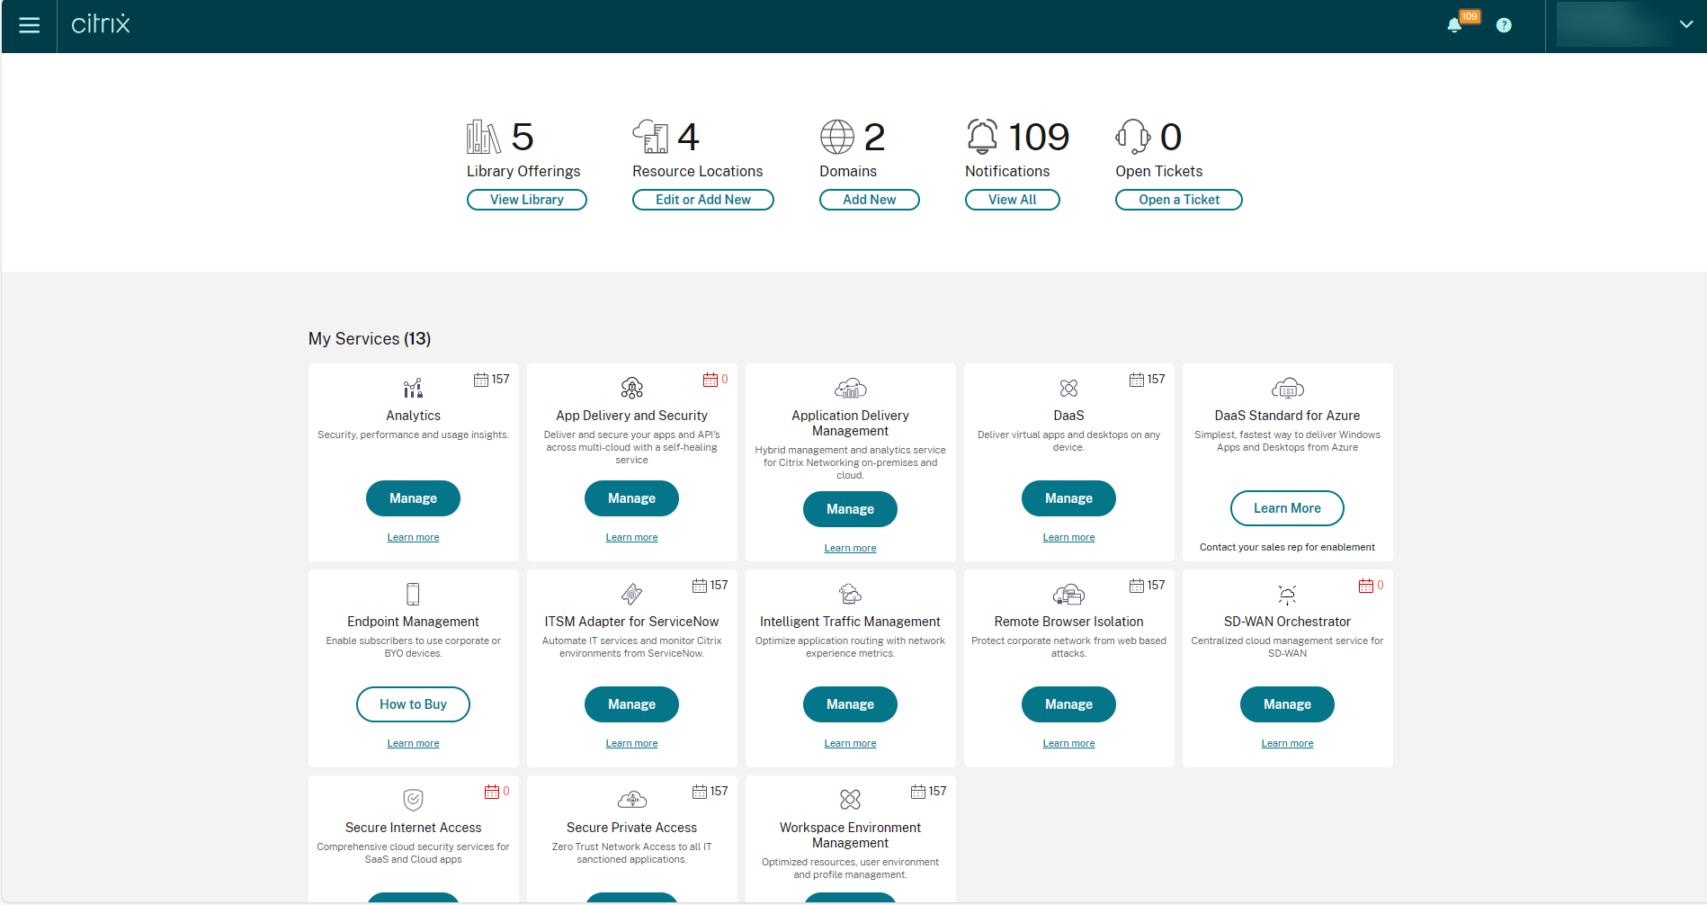Viewport: 1707px width, 905px height.
Task: Click the Workspace Environment Management title
Action: 850,835
